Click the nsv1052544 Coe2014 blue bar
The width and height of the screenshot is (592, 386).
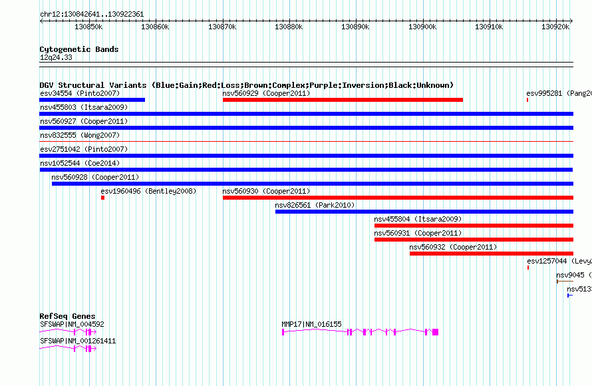pyautogui.click(x=306, y=170)
